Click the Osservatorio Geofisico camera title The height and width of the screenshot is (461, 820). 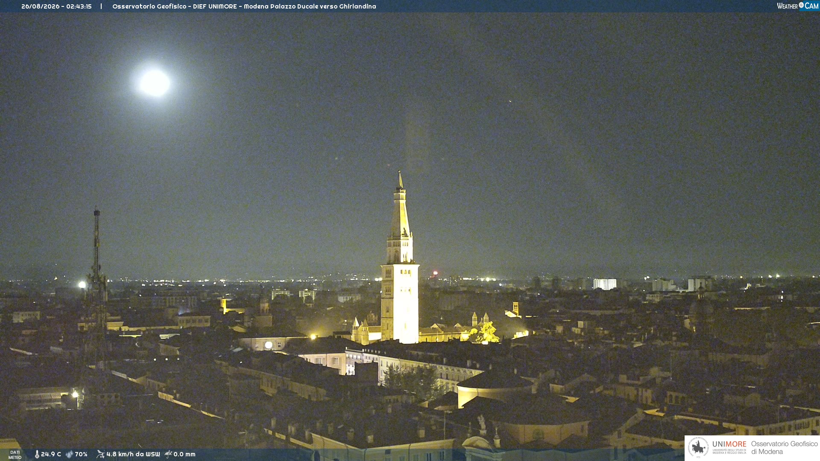244,6
